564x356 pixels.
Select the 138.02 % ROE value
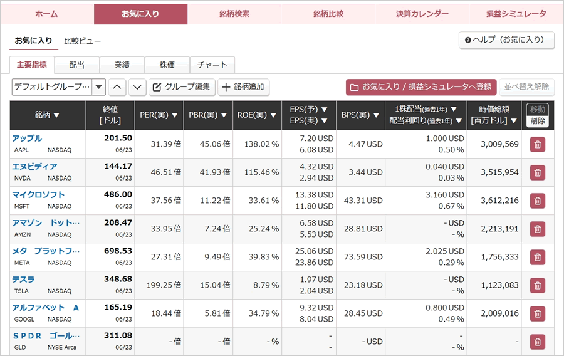(261, 144)
